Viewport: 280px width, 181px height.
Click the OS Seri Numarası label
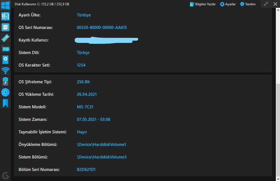[36, 28]
